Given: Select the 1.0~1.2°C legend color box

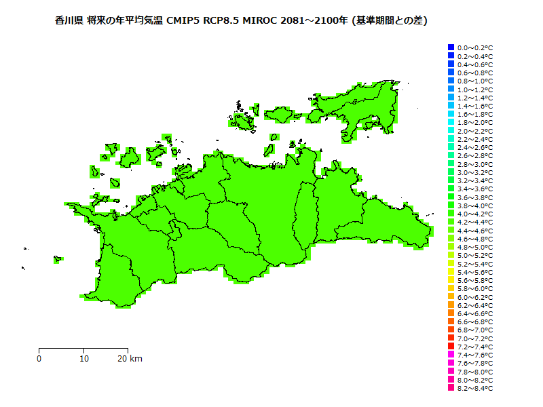Looking at the screenshot, I should (x=451, y=89).
